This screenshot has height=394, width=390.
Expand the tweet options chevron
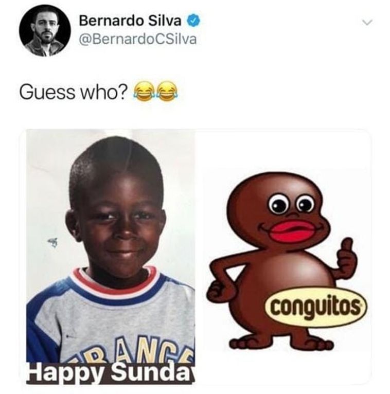pyautogui.click(x=367, y=22)
